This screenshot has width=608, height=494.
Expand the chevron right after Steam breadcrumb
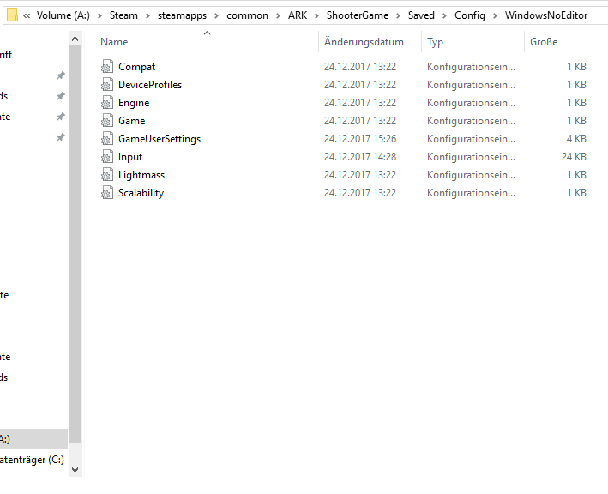tap(147, 15)
